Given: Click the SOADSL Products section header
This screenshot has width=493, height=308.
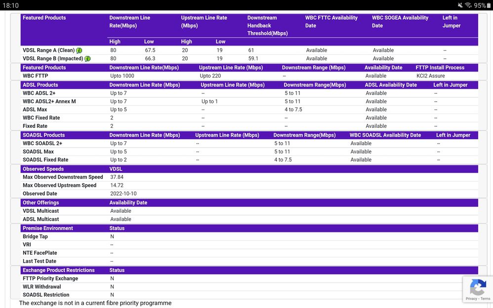Looking at the screenshot, I should point(43,135).
